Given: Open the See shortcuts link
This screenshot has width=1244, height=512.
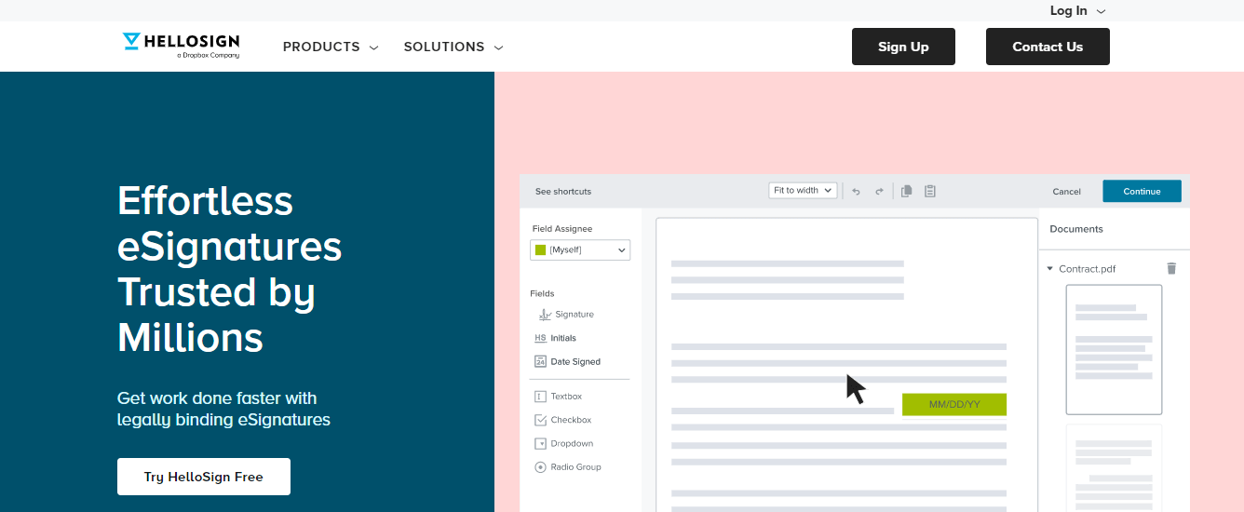Looking at the screenshot, I should tap(563, 192).
